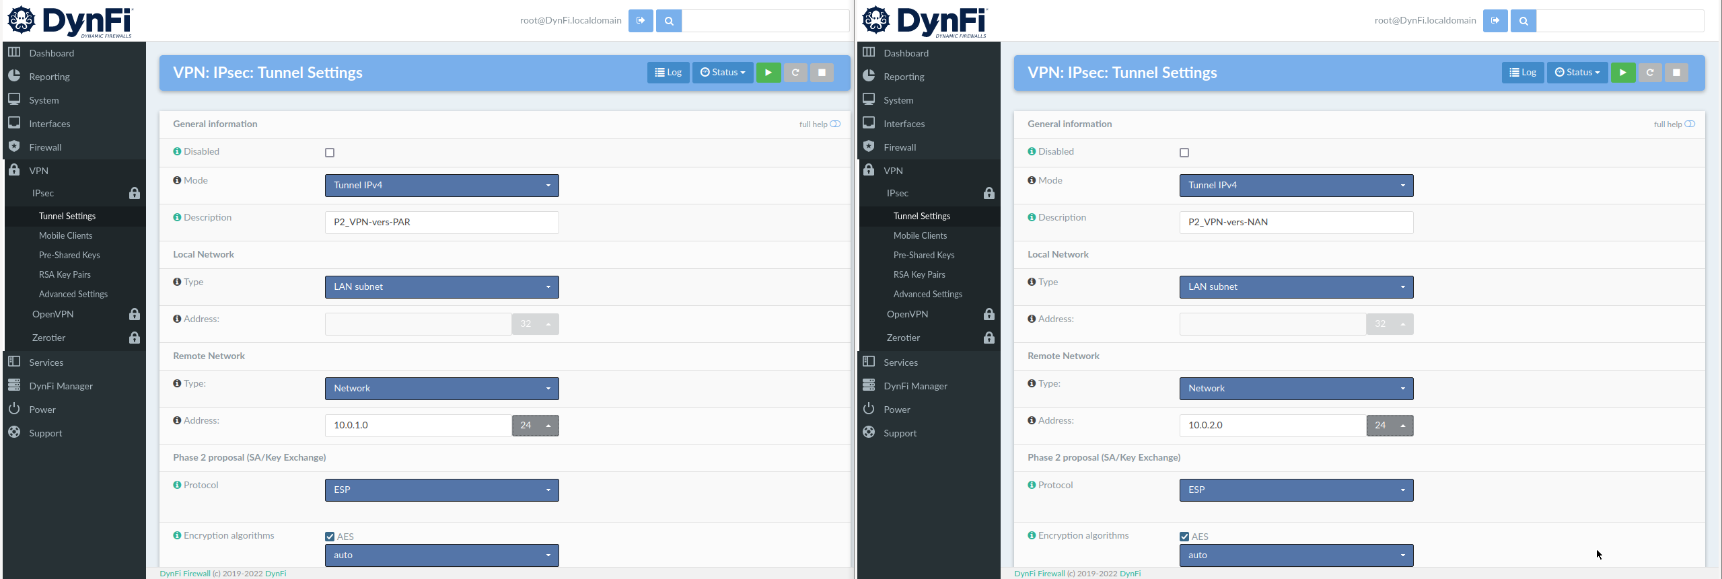
Task: Click logout icon beside root@DynFi in left window
Action: click(641, 21)
